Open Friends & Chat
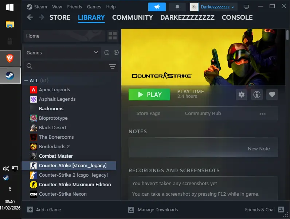The height and width of the screenshot is (219, 290). tap(264, 210)
